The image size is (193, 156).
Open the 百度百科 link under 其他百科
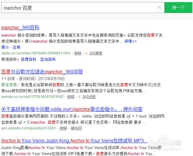coord(29,59)
